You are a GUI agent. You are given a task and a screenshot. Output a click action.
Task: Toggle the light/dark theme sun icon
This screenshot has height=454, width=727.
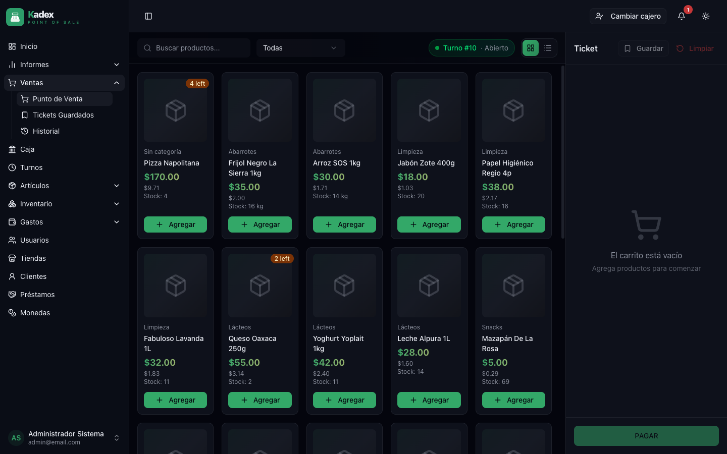click(706, 16)
